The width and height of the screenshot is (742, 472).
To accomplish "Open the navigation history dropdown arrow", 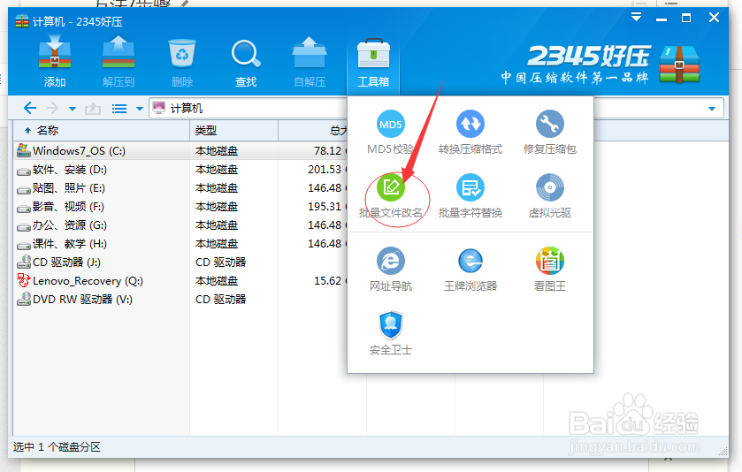I will [x=72, y=109].
